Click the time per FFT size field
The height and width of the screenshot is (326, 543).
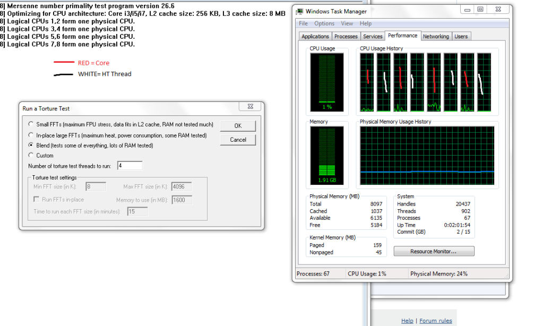[x=137, y=211]
